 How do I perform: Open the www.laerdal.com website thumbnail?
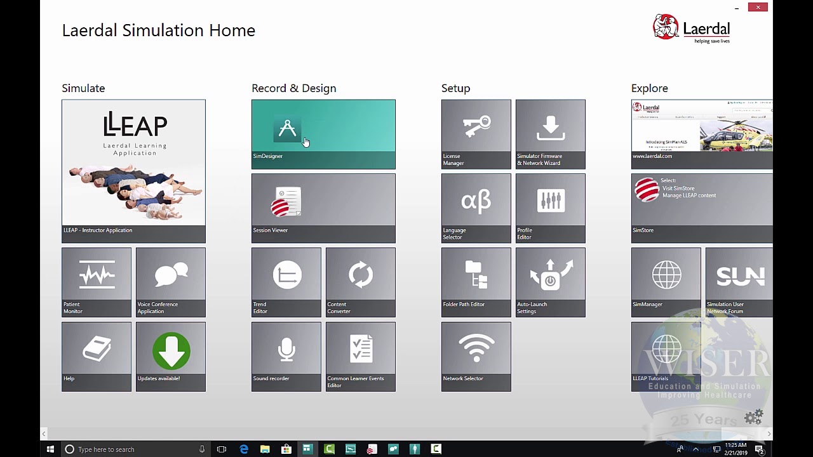[702, 134]
